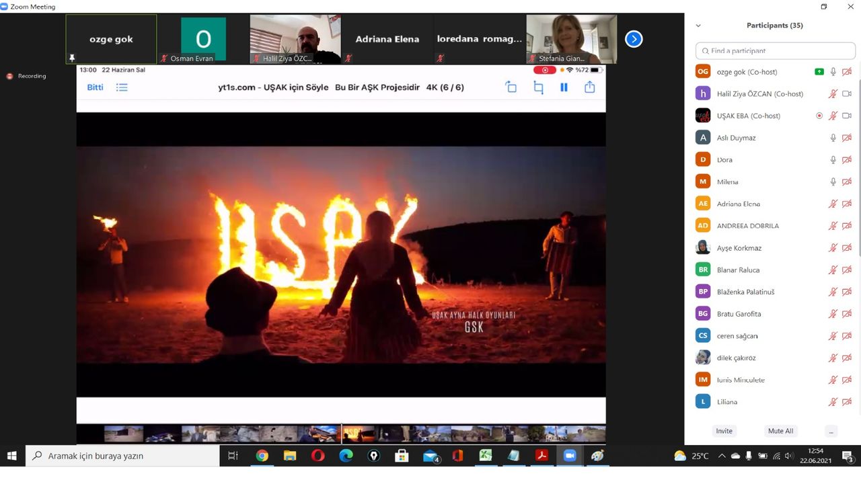Click the Windows taskbar search box
This screenshot has height=484, width=861.
click(x=122, y=456)
